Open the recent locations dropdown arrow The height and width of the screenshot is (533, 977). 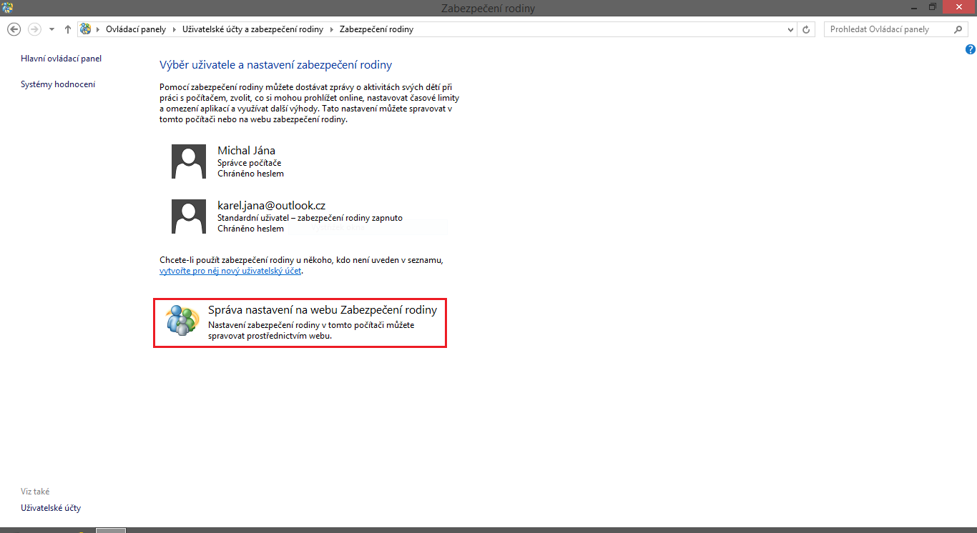click(x=51, y=29)
